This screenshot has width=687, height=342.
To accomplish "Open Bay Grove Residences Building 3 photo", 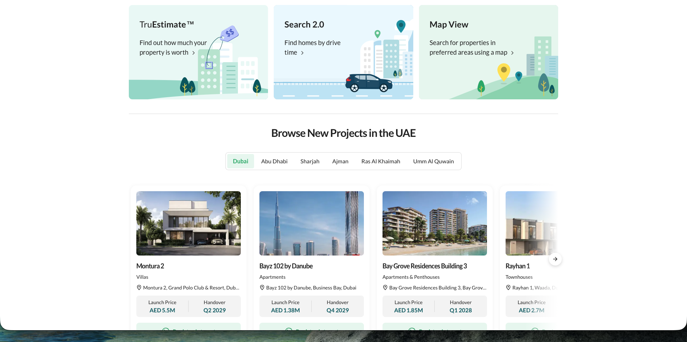I will 435,223.
